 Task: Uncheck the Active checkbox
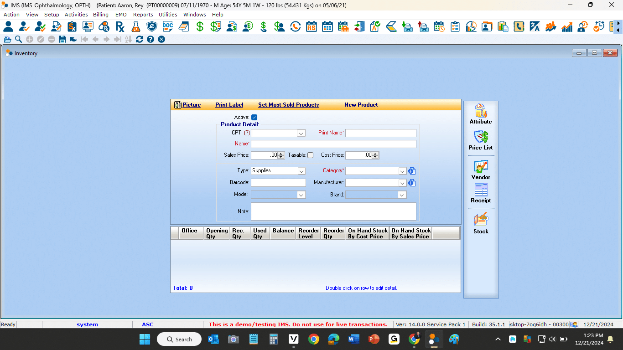[254, 118]
